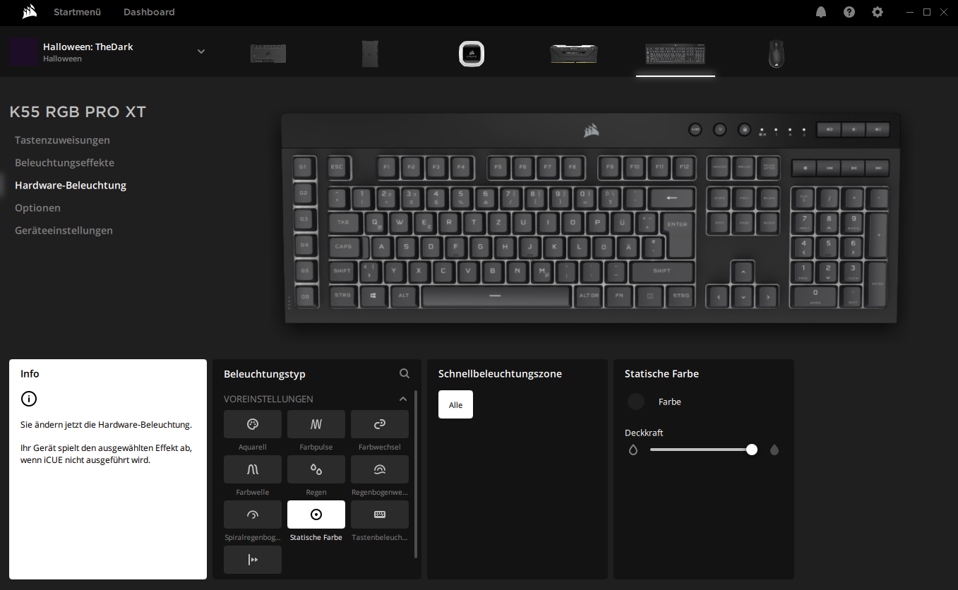Switch to Dashboard tab

click(149, 12)
